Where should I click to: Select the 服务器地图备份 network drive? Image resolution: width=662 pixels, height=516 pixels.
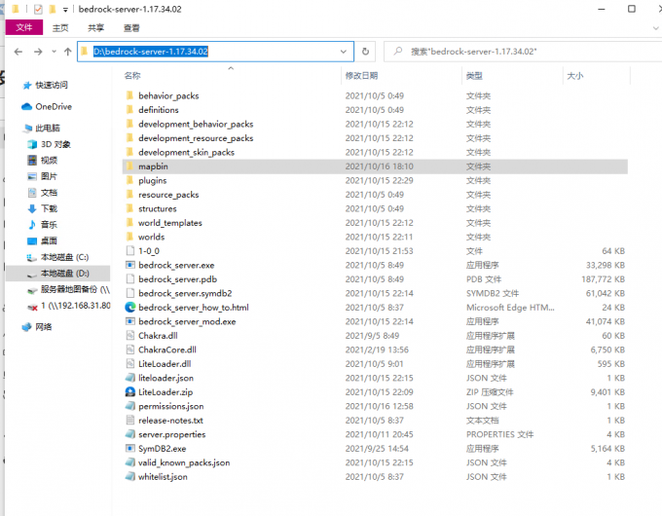[75, 290]
